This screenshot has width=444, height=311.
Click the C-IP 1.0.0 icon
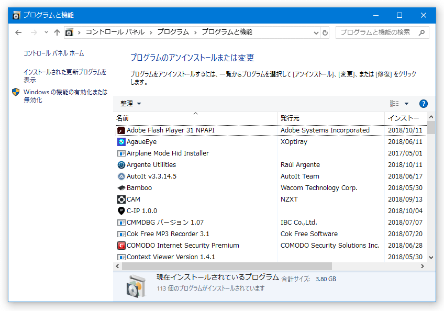(121, 211)
